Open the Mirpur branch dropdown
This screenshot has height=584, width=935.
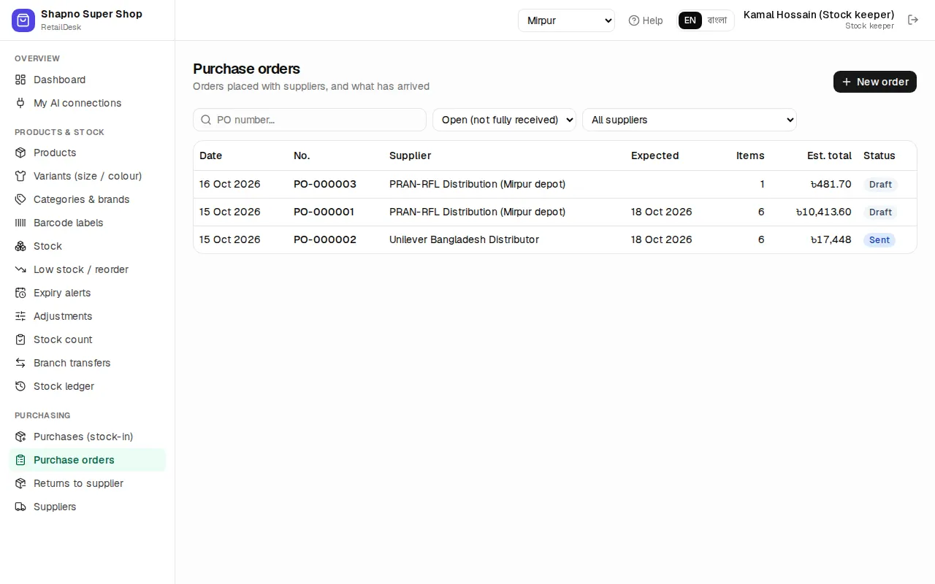[567, 20]
